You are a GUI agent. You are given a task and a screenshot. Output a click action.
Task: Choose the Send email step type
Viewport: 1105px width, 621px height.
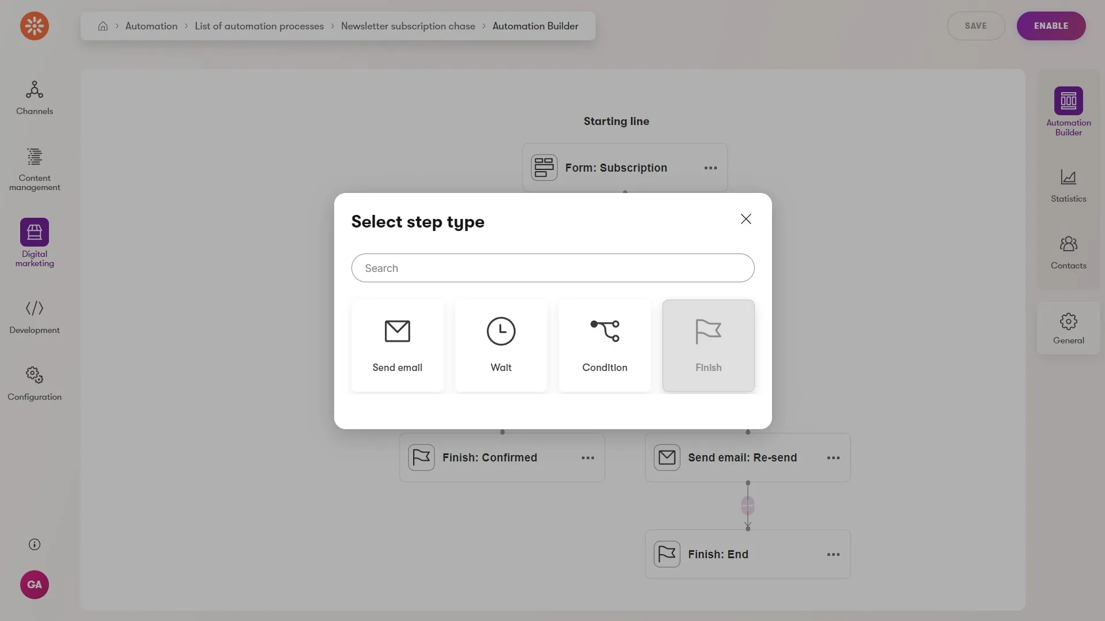398,346
